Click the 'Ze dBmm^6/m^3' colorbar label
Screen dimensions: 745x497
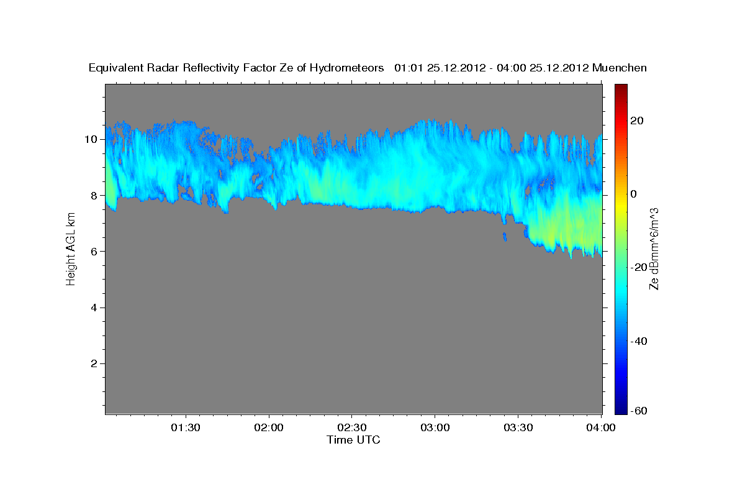654,248
